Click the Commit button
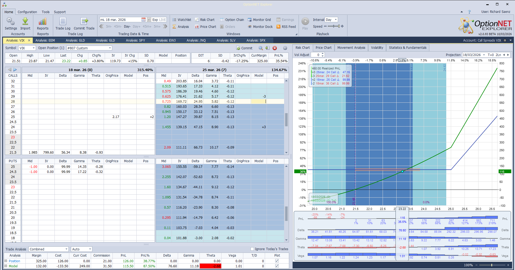 click(x=244, y=48)
